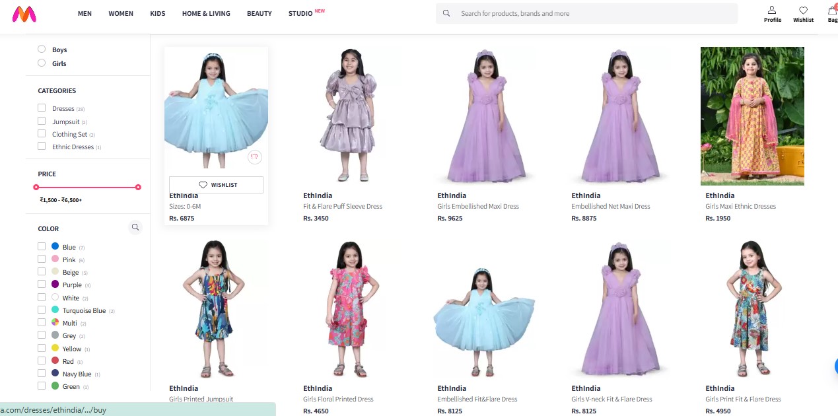Screen dimensions: 838x416
Task: Open the Girls Floral Printed Dress image
Action: 350,308
